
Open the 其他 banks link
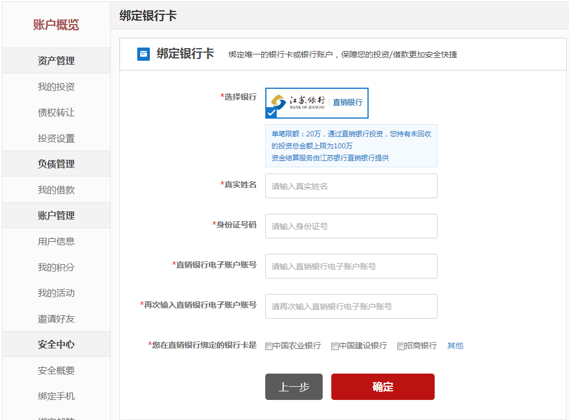[x=455, y=346]
